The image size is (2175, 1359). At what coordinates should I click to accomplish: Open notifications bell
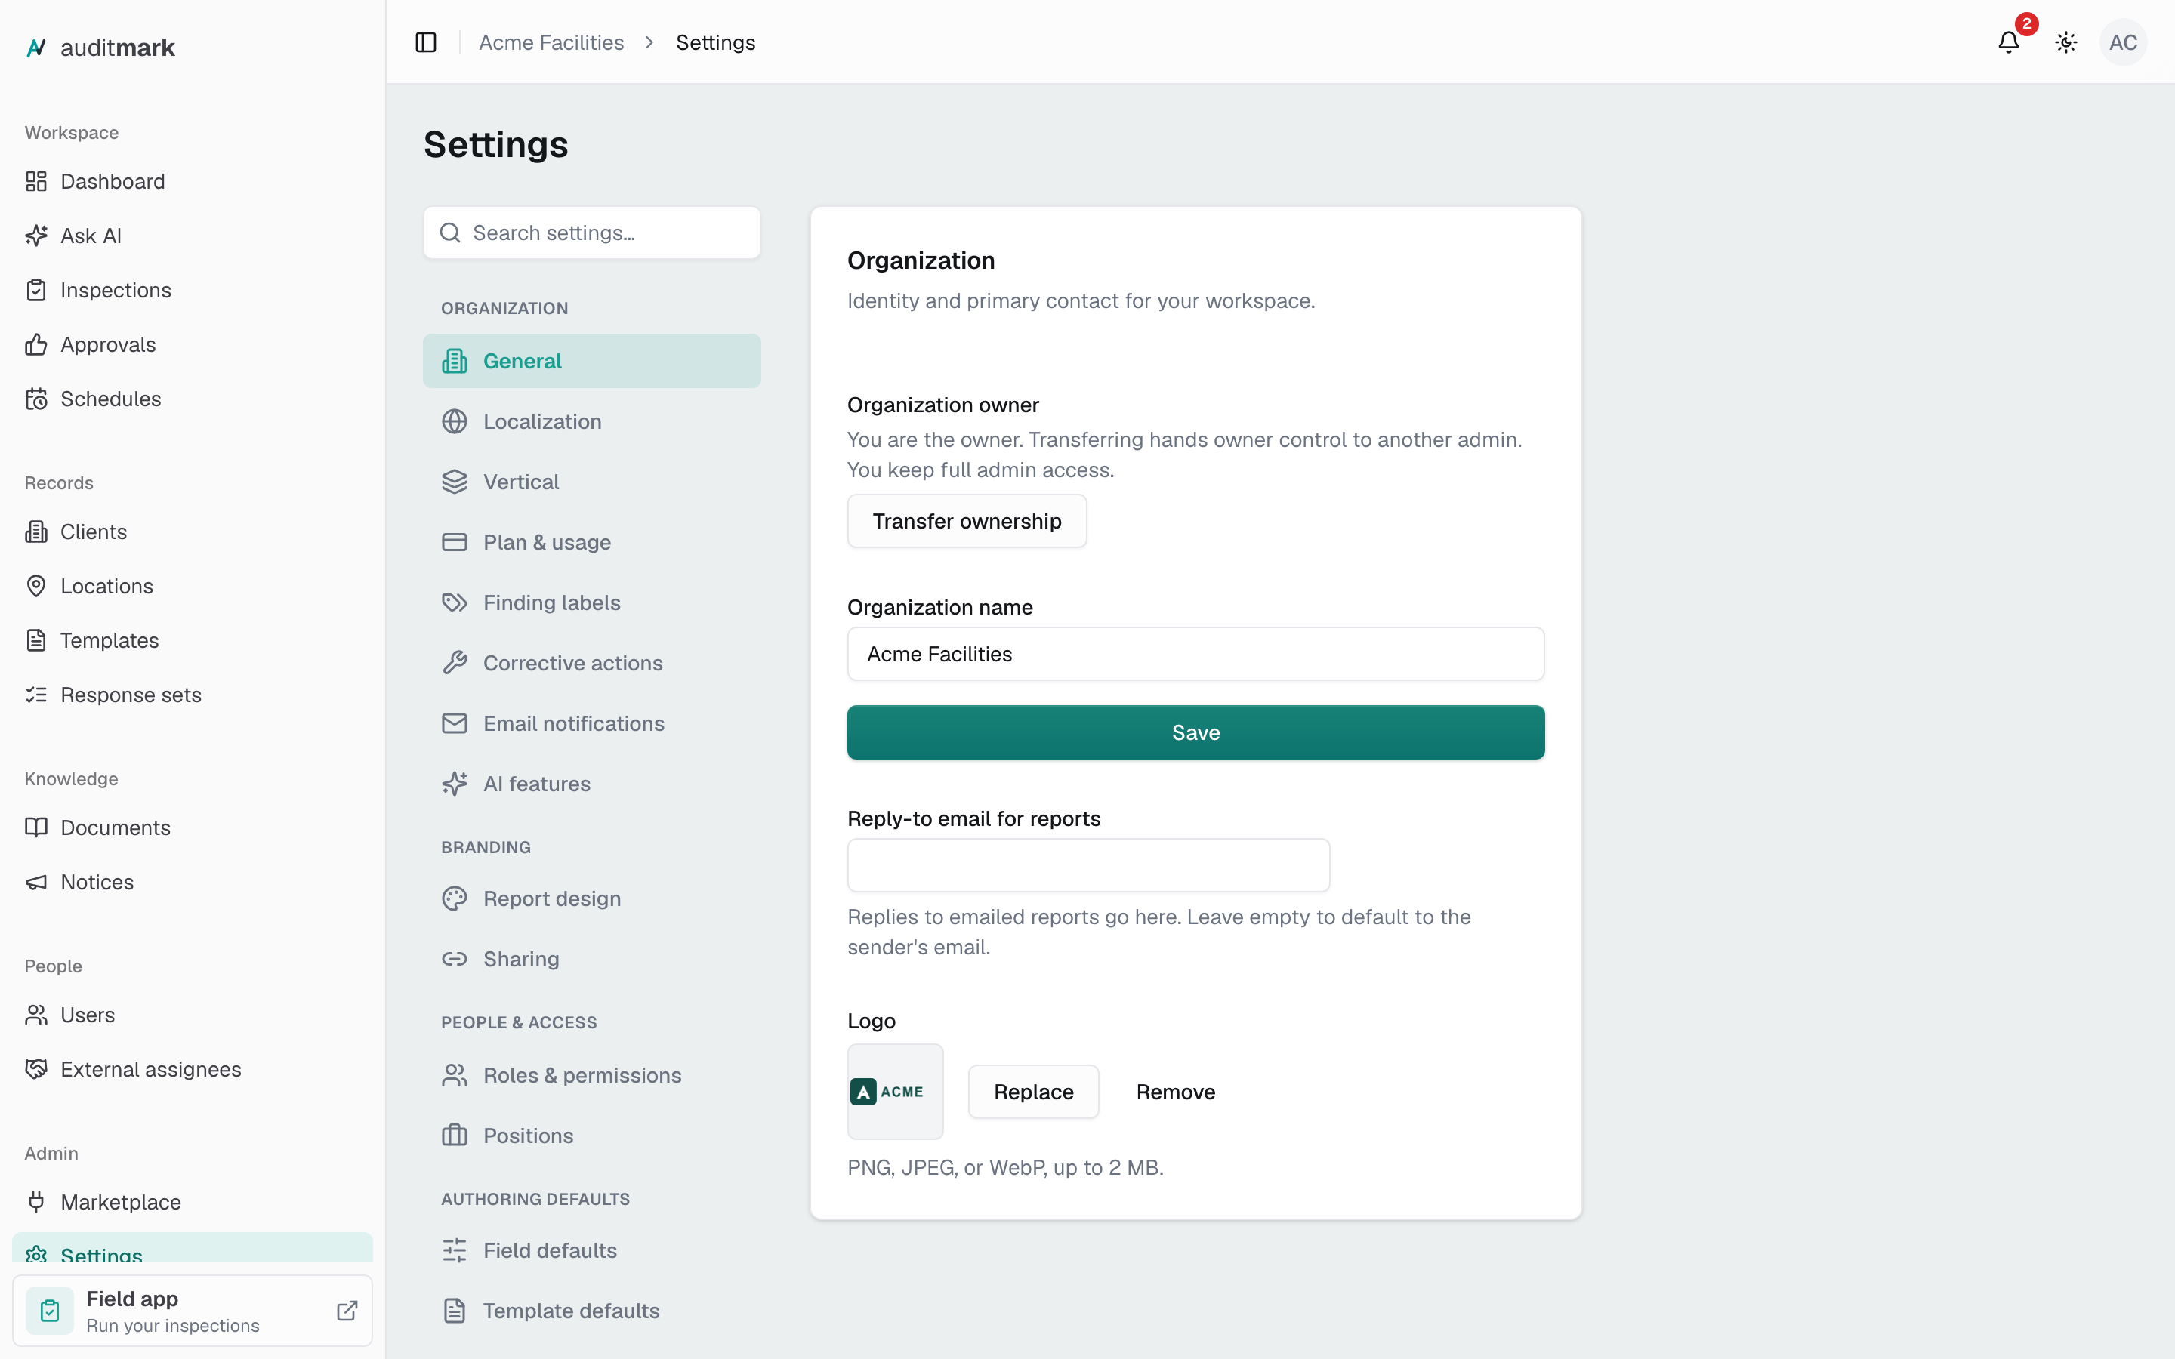tap(2009, 42)
